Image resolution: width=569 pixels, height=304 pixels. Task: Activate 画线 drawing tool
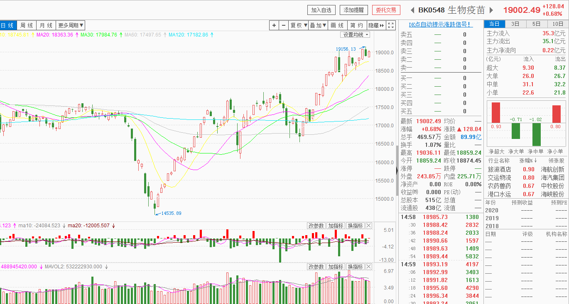(x=337, y=25)
